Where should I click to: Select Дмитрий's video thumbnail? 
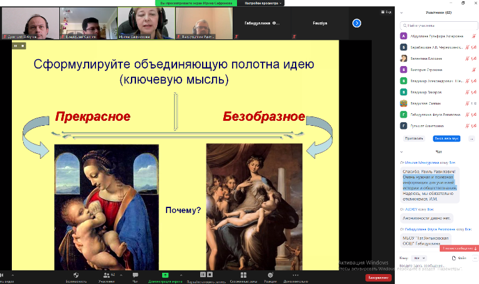[x=31, y=23]
